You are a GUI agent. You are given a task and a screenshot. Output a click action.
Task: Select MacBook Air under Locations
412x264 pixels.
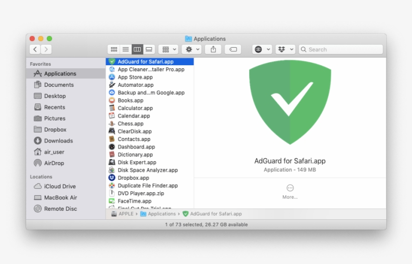pyautogui.click(x=66, y=198)
